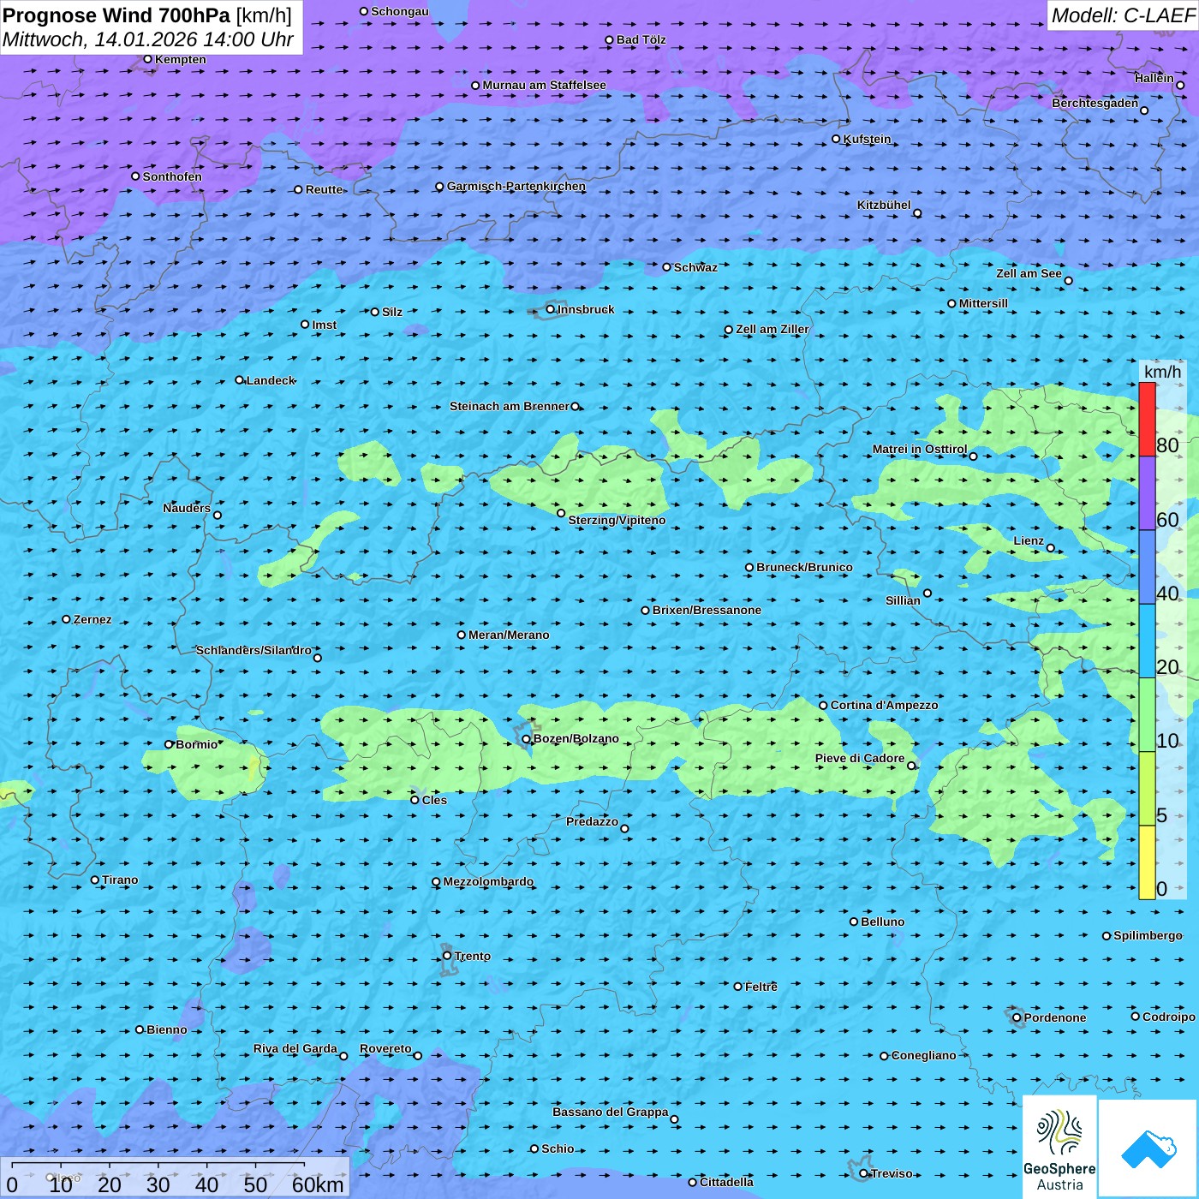The image size is (1199, 1199).
Task: Click the Zell am See marker
Action: [x=1068, y=280]
